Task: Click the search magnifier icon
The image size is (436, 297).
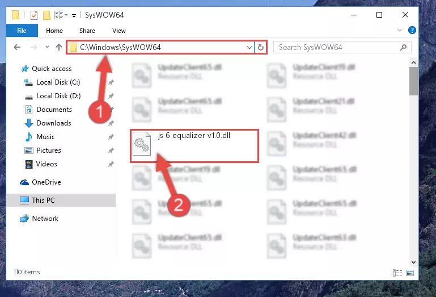Action: pos(403,47)
